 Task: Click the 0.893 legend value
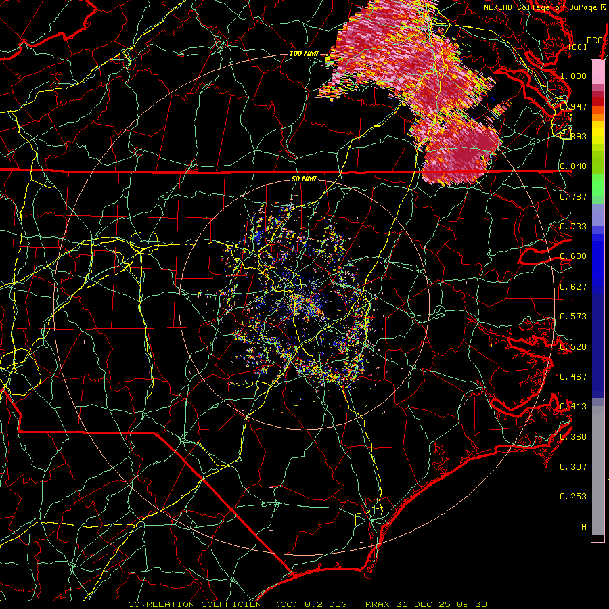point(573,136)
